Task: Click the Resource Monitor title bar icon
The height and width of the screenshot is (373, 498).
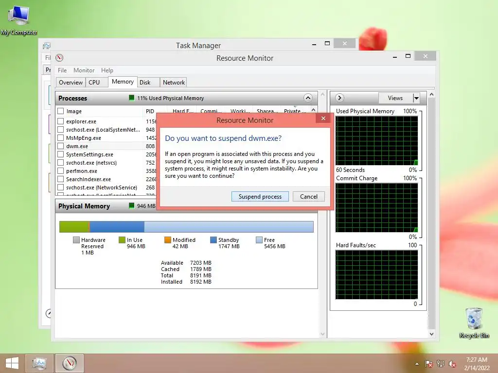Action: click(59, 58)
